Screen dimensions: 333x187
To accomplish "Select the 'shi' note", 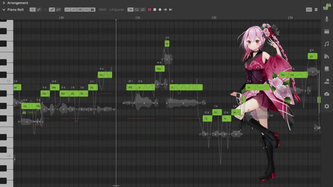I will [131, 87].
